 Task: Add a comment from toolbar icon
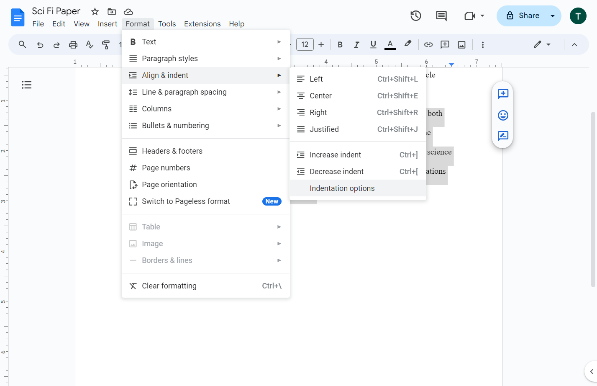(x=445, y=44)
